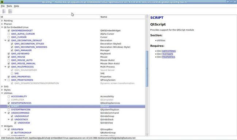Select the QWS_MOUSE_MANUAL tree row
This screenshot has height=140, width=237.
(x=73, y=63)
